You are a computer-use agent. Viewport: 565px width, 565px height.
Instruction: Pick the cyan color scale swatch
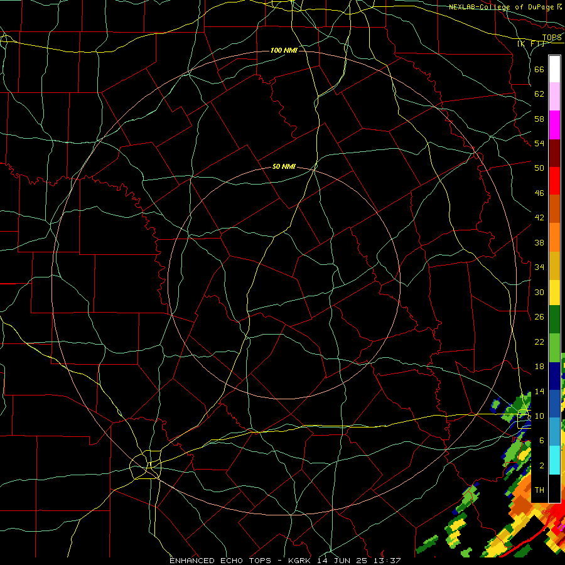[554, 460]
